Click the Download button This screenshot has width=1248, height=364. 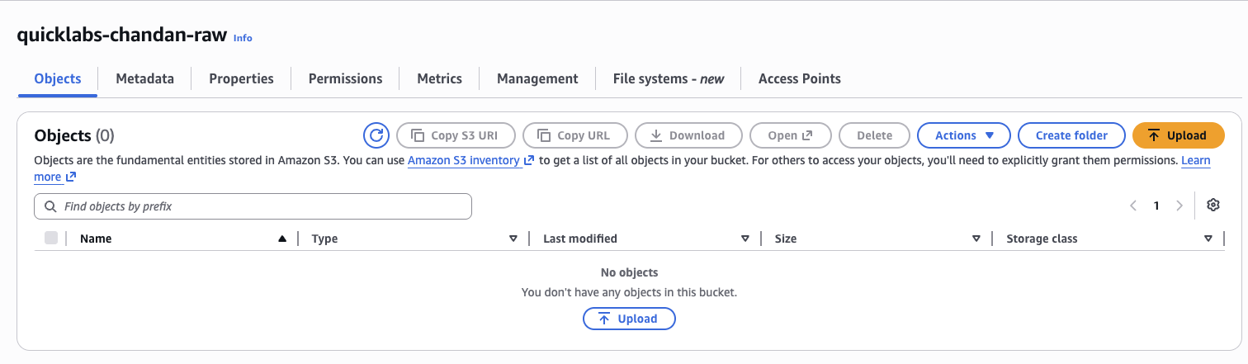coord(688,135)
